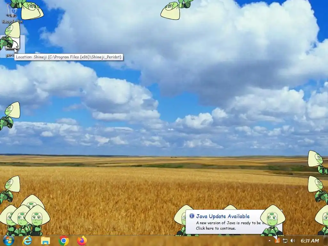Click the info icon in Java balloon

tap(192, 216)
